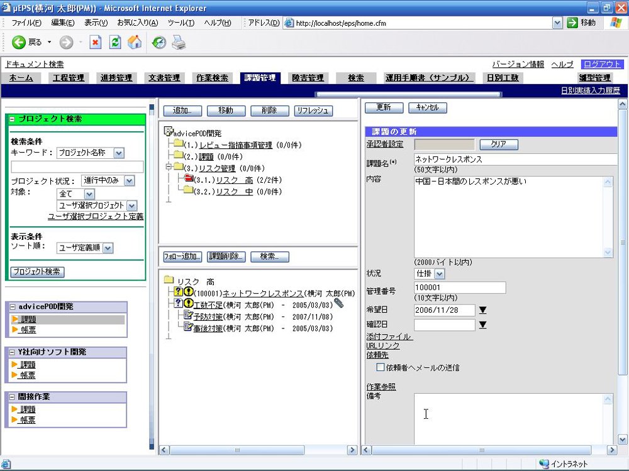Click note icon beside 予防対策

point(188,315)
